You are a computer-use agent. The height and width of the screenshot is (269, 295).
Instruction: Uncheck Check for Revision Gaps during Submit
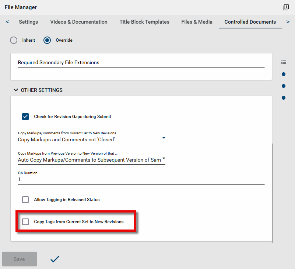coord(25,117)
